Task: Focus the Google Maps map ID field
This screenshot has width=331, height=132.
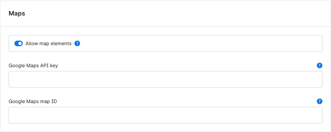Action: click(x=165, y=115)
